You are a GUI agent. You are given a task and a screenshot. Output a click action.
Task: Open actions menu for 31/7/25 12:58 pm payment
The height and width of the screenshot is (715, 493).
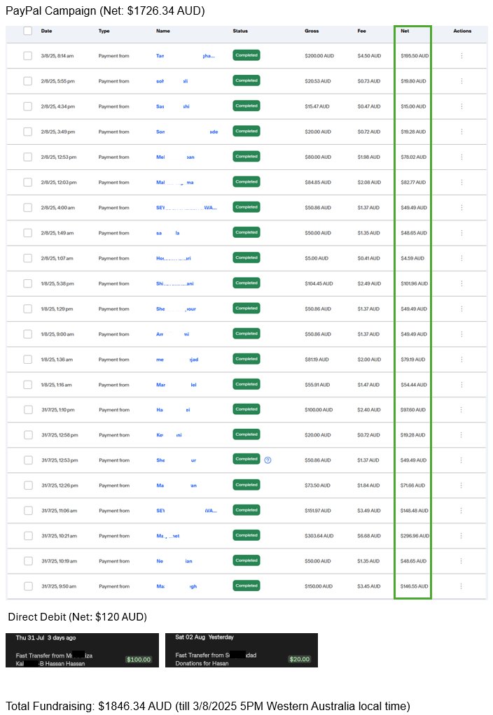coord(461,435)
